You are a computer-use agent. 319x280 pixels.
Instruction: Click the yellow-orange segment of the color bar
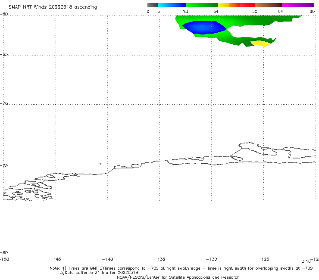tap(229, 5)
